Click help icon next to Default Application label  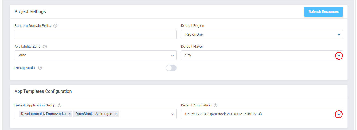pos(216,105)
